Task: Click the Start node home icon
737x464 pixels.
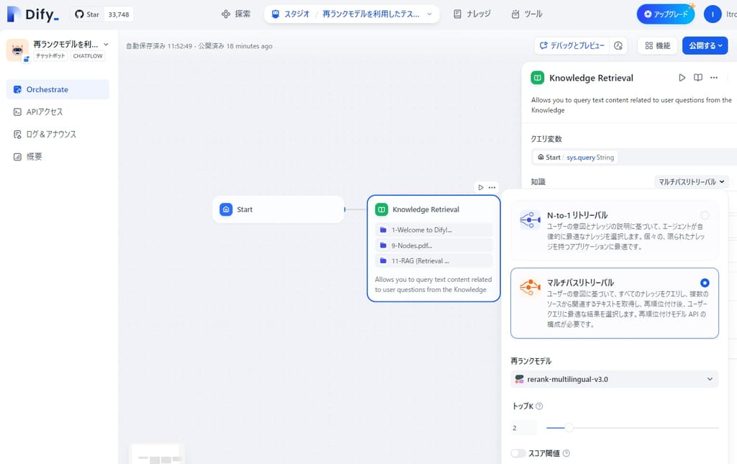Action: 226,209
